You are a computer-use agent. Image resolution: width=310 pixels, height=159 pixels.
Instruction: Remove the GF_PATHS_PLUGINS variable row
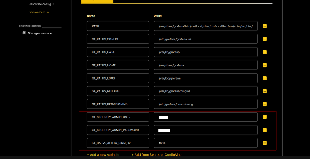tap(265, 91)
